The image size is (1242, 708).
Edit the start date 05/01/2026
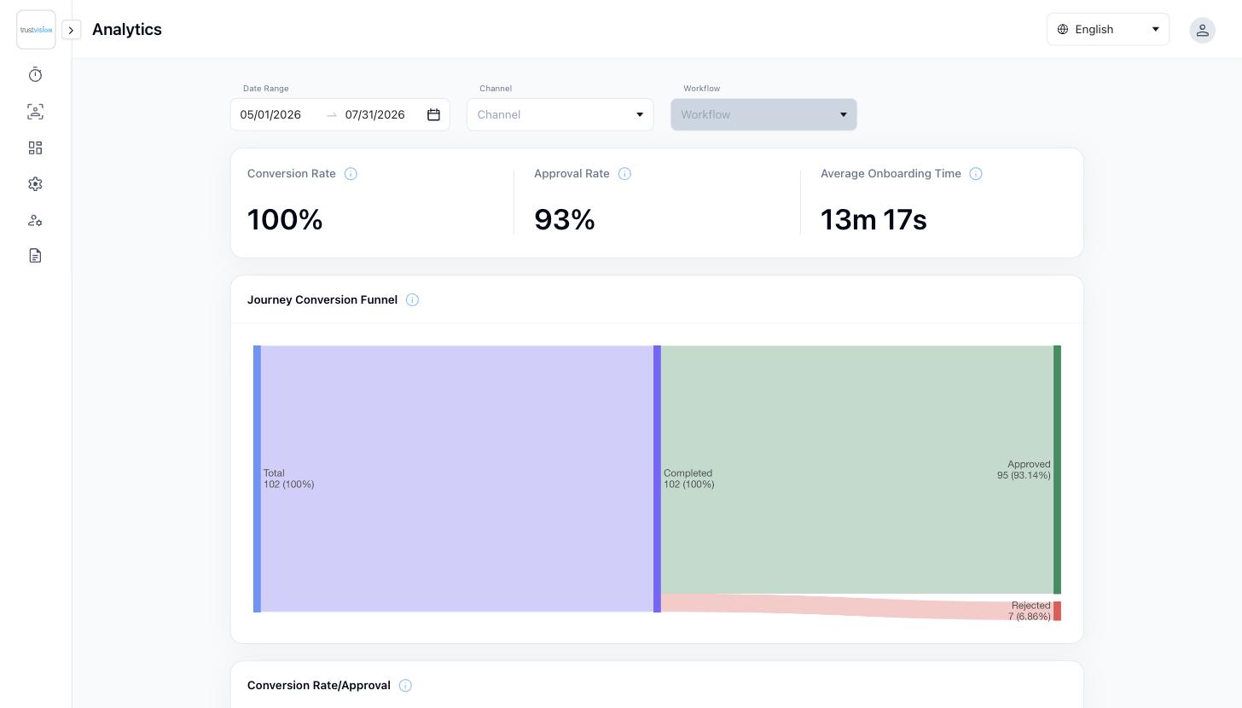270,114
